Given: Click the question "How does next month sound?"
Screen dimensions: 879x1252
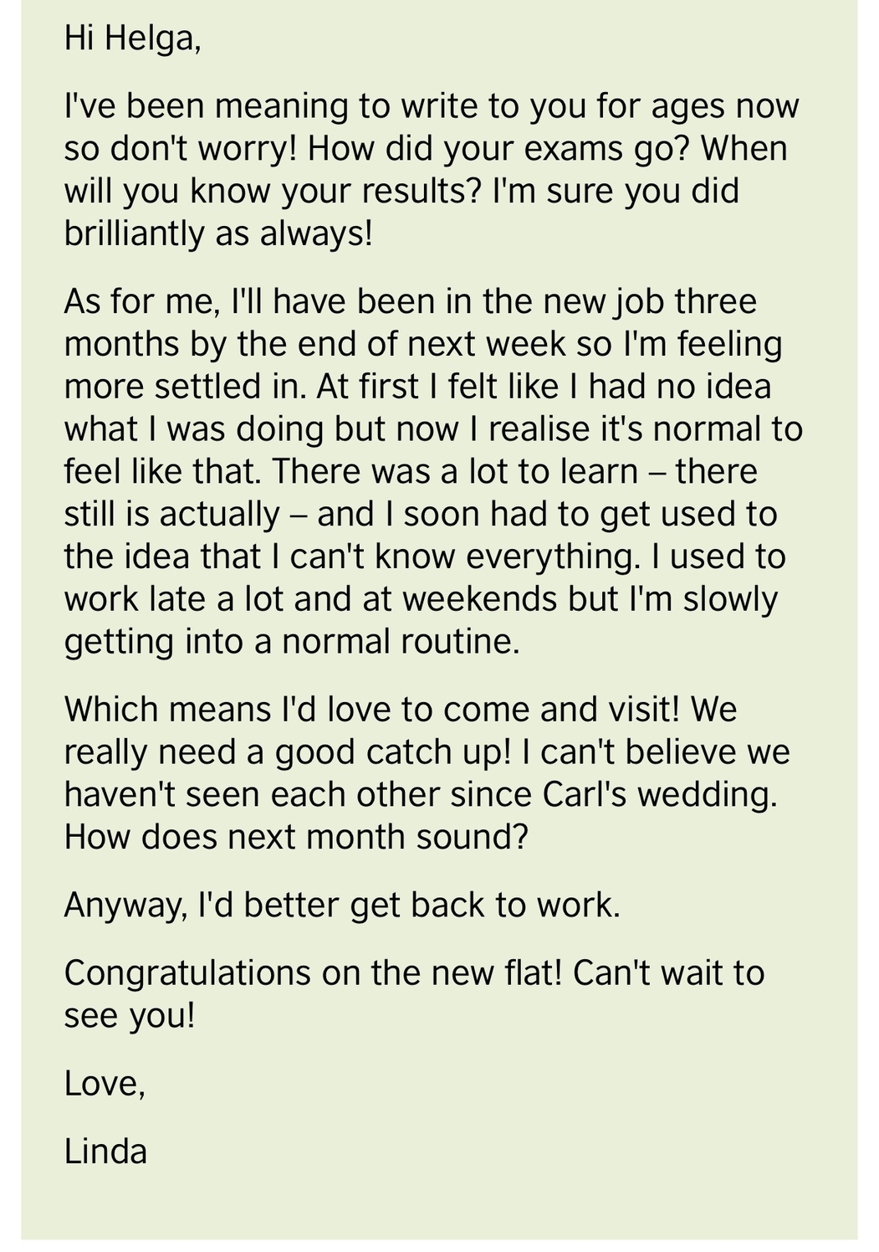Looking at the screenshot, I should coord(296,837).
